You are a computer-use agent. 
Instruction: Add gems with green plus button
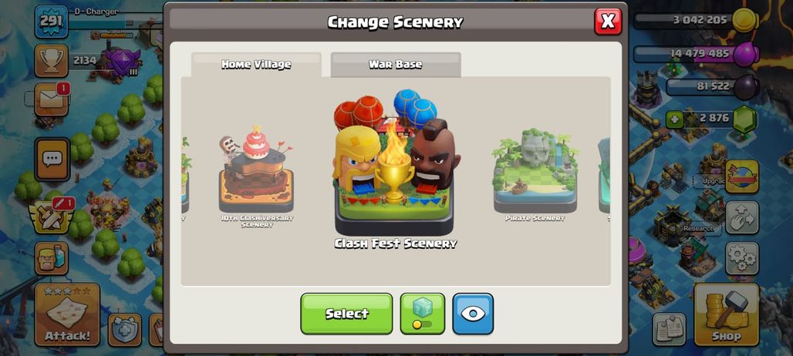pyautogui.click(x=674, y=119)
